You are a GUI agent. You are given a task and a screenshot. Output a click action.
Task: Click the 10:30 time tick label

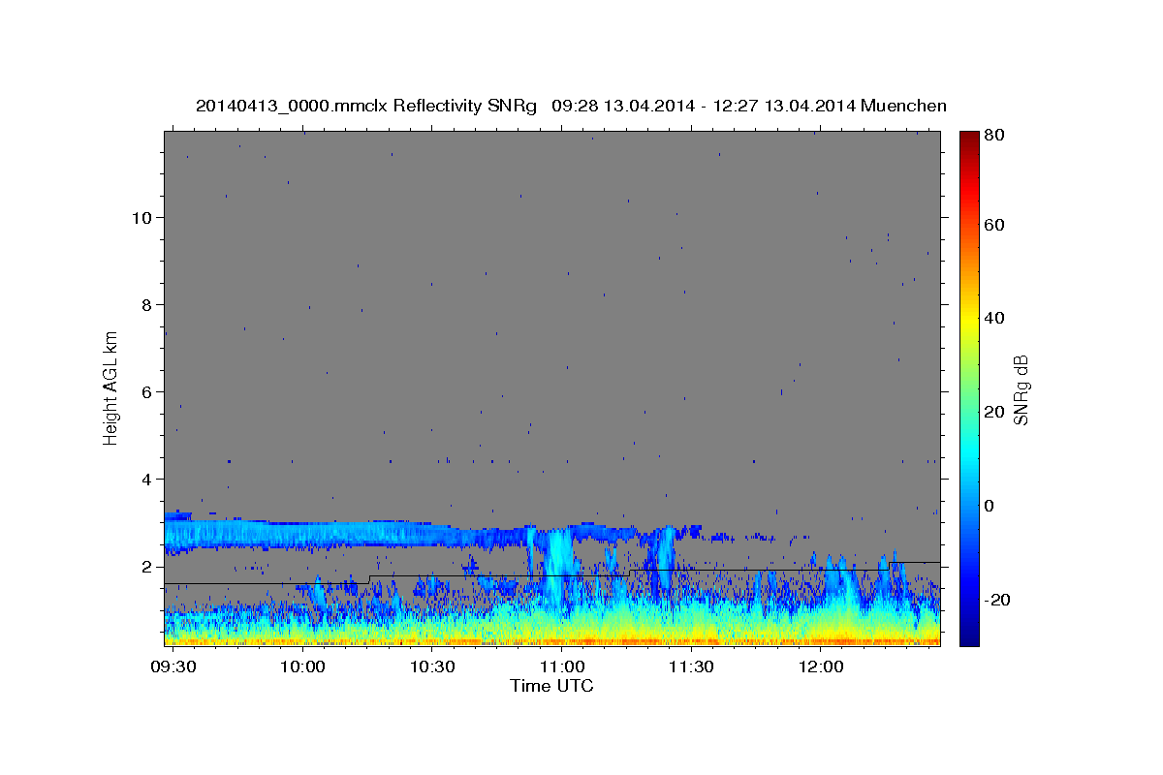432,667
